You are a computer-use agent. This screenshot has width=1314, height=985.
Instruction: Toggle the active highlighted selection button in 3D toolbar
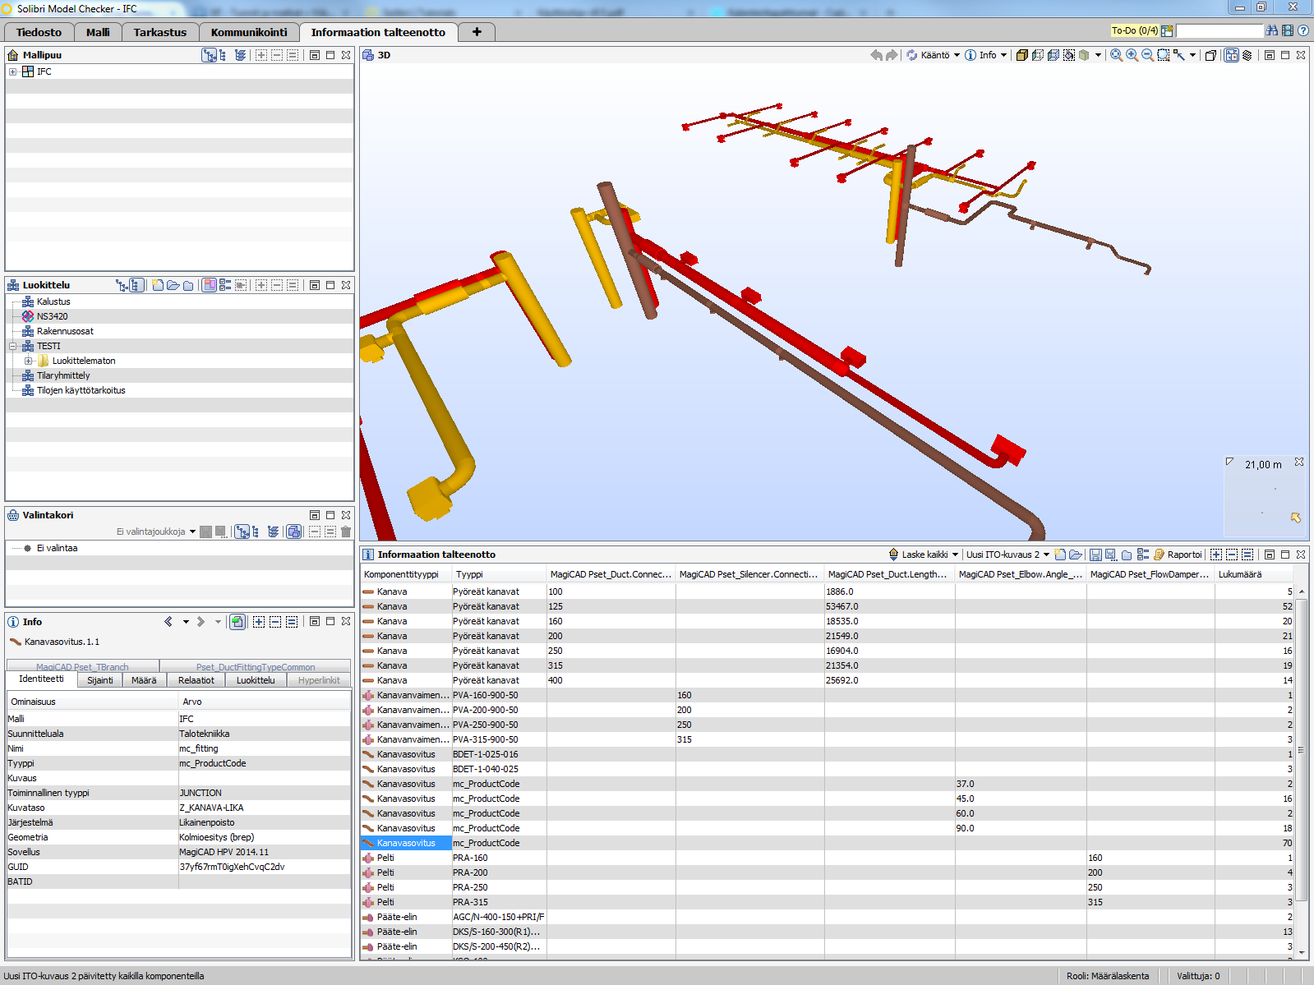pos(1231,55)
